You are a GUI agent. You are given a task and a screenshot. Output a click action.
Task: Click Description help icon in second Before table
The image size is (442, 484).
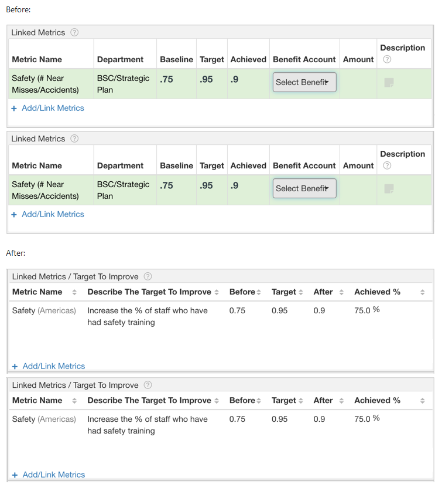(387, 165)
